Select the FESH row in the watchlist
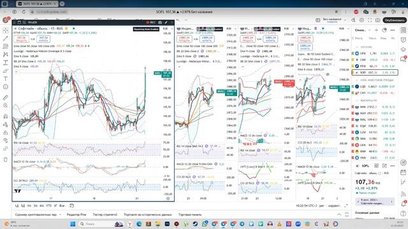This screenshot has height=229, width=408. (375, 66)
